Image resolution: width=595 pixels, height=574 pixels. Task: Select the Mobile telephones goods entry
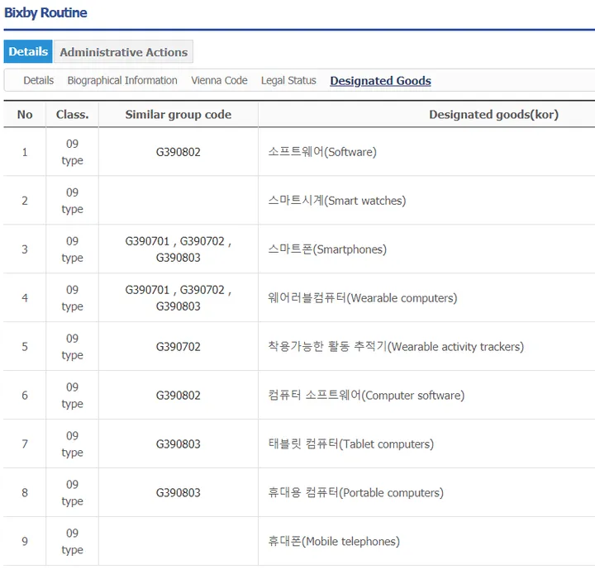[x=334, y=542]
